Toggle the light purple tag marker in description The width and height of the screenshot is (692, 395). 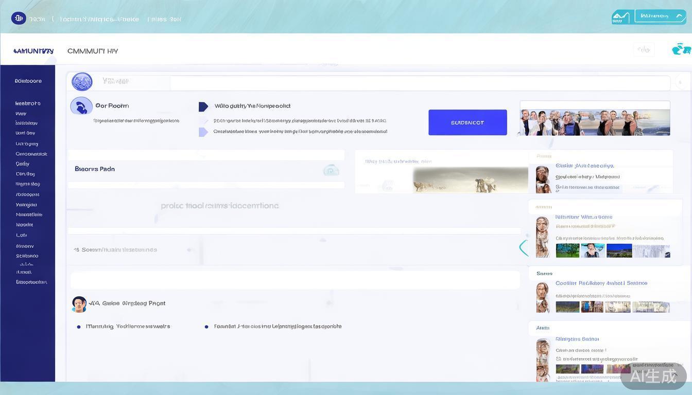click(x=203, y=132)
